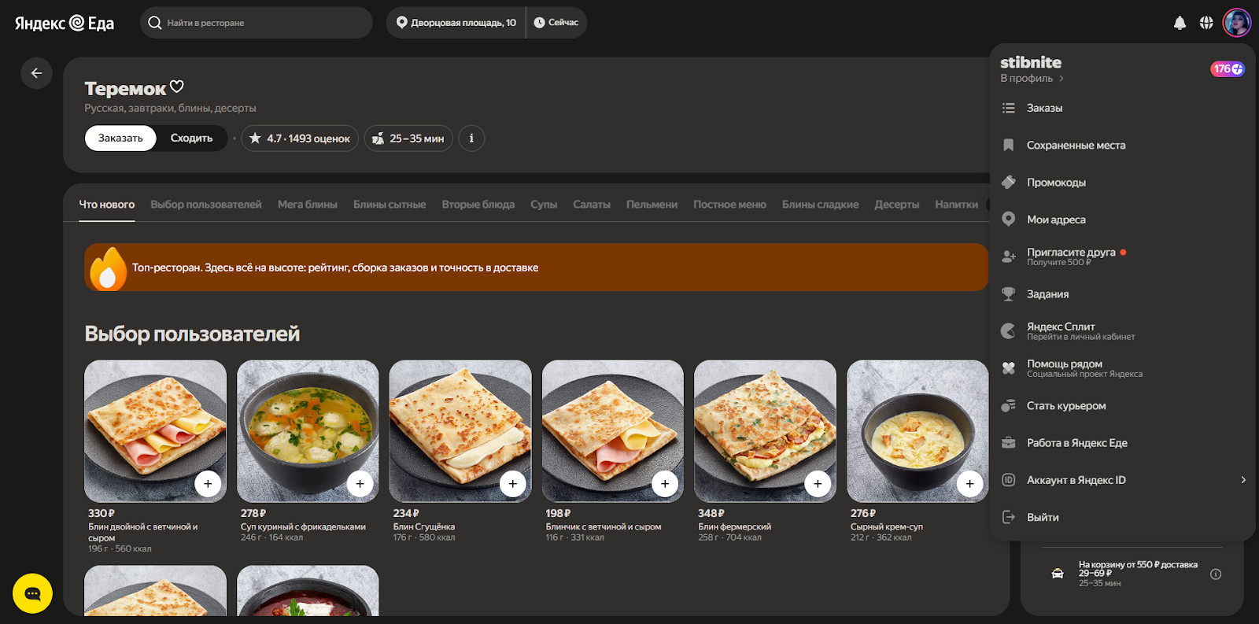Viewport: 1259px width, 624px height.
Task: Add Суп куриный с фрикадельками to cart
Action: [360, 484]
